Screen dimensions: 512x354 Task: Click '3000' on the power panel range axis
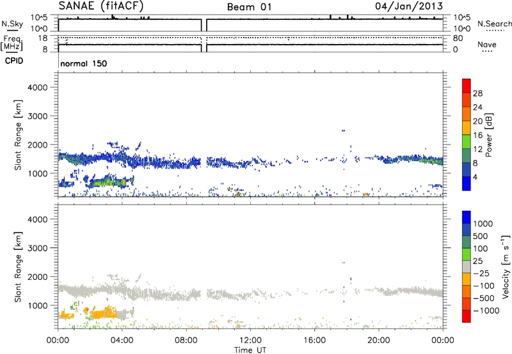37,116
